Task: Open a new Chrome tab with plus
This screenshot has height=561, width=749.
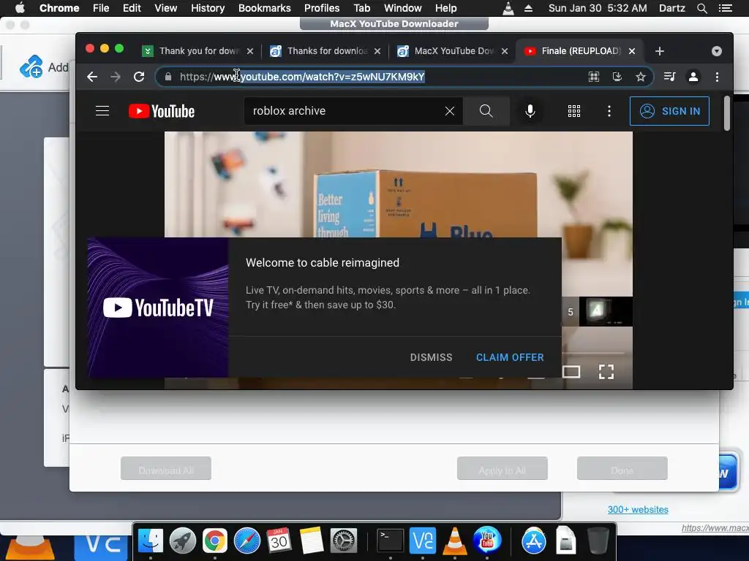Action: (660, 51)
